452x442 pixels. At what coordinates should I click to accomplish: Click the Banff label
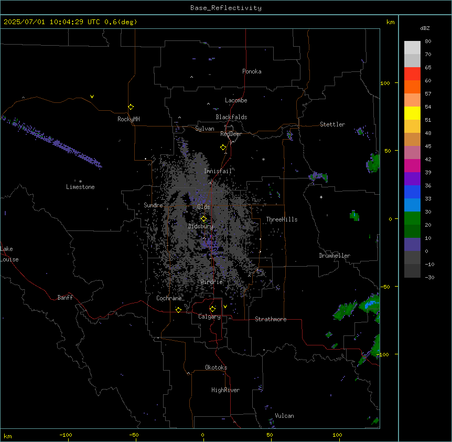point(65,298)
